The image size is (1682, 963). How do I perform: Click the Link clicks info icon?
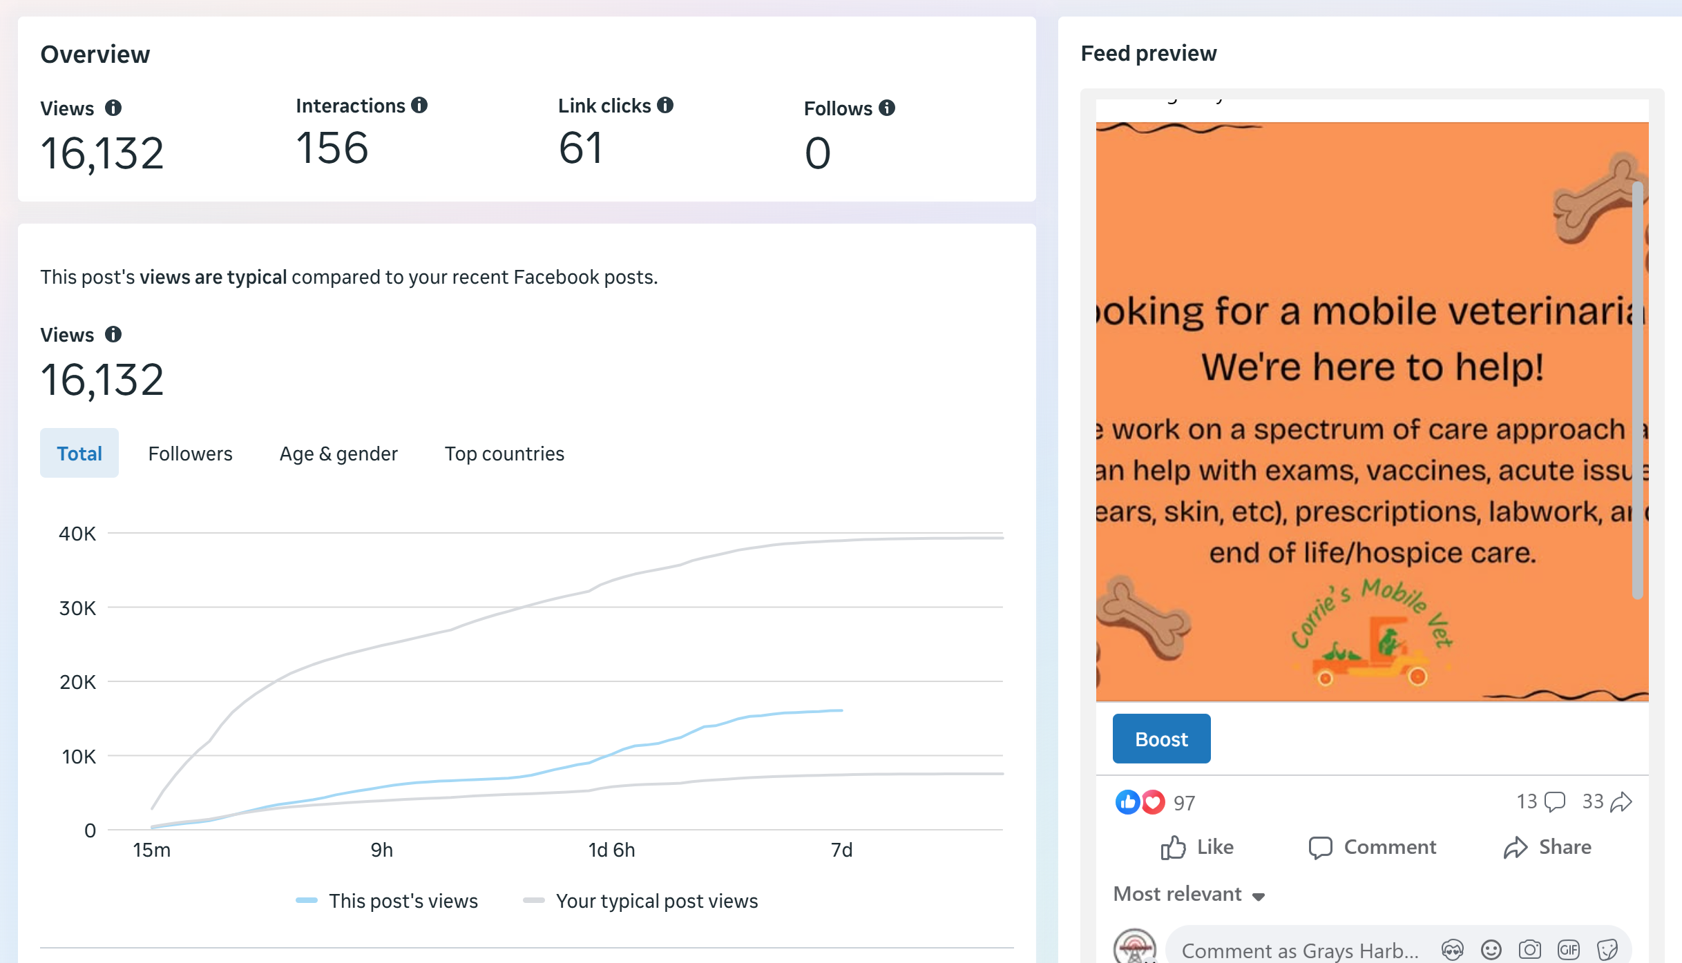click(665, 105)
